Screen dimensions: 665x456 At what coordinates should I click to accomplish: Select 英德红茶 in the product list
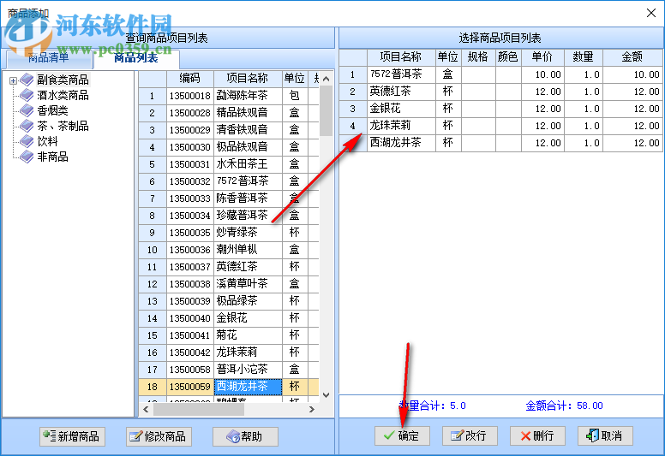[229, 267]
